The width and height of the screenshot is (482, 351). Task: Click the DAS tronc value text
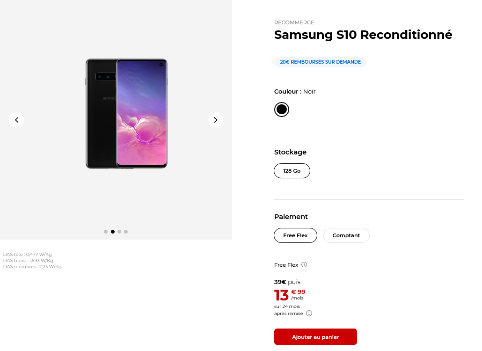(28, 261)
